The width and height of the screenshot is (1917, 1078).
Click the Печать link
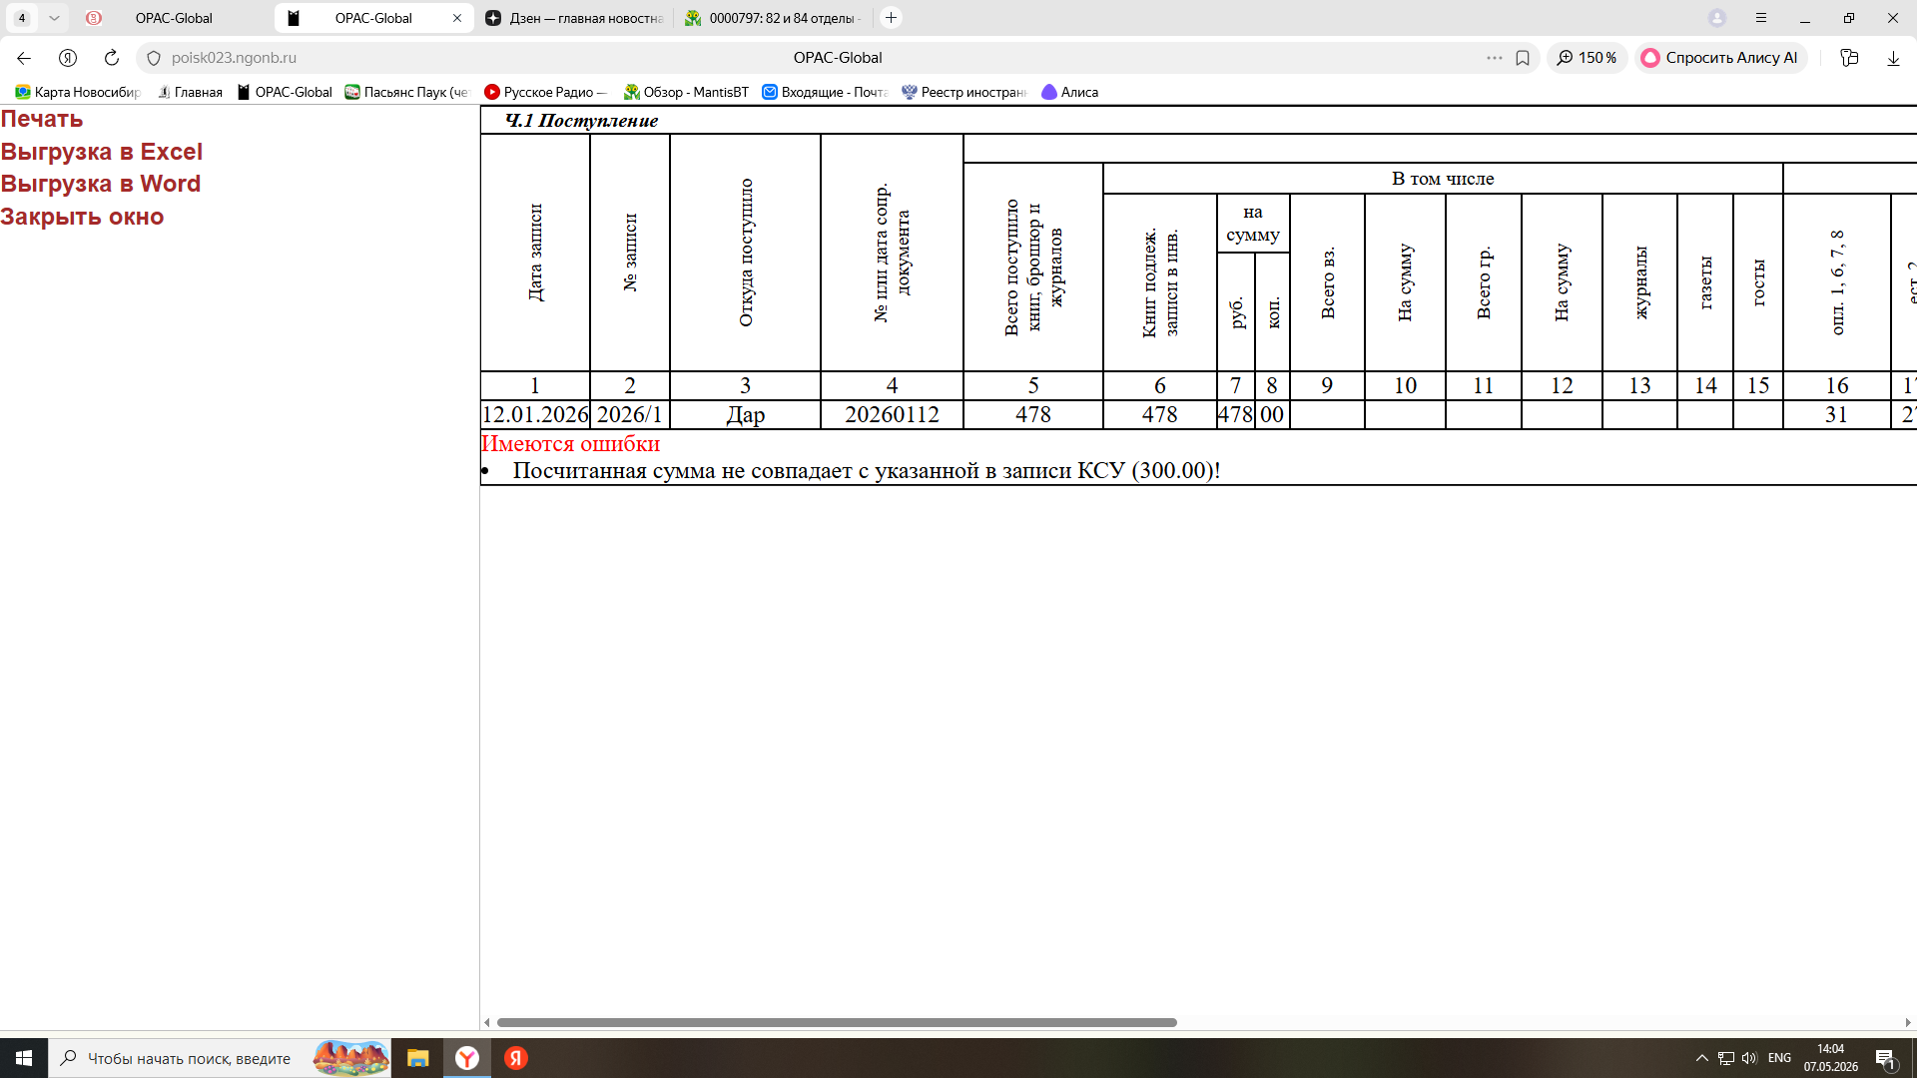pos(42,119)
